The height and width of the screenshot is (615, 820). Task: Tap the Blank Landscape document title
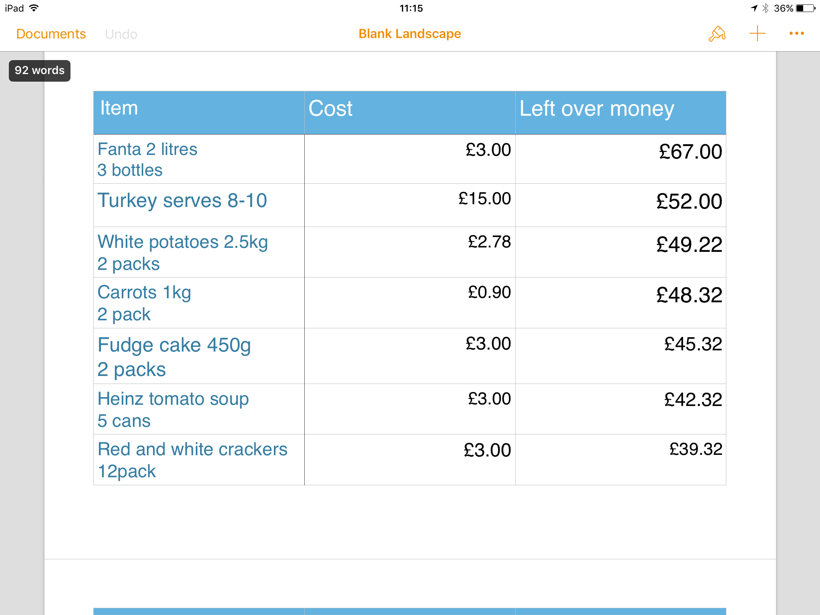pos(410,34)
